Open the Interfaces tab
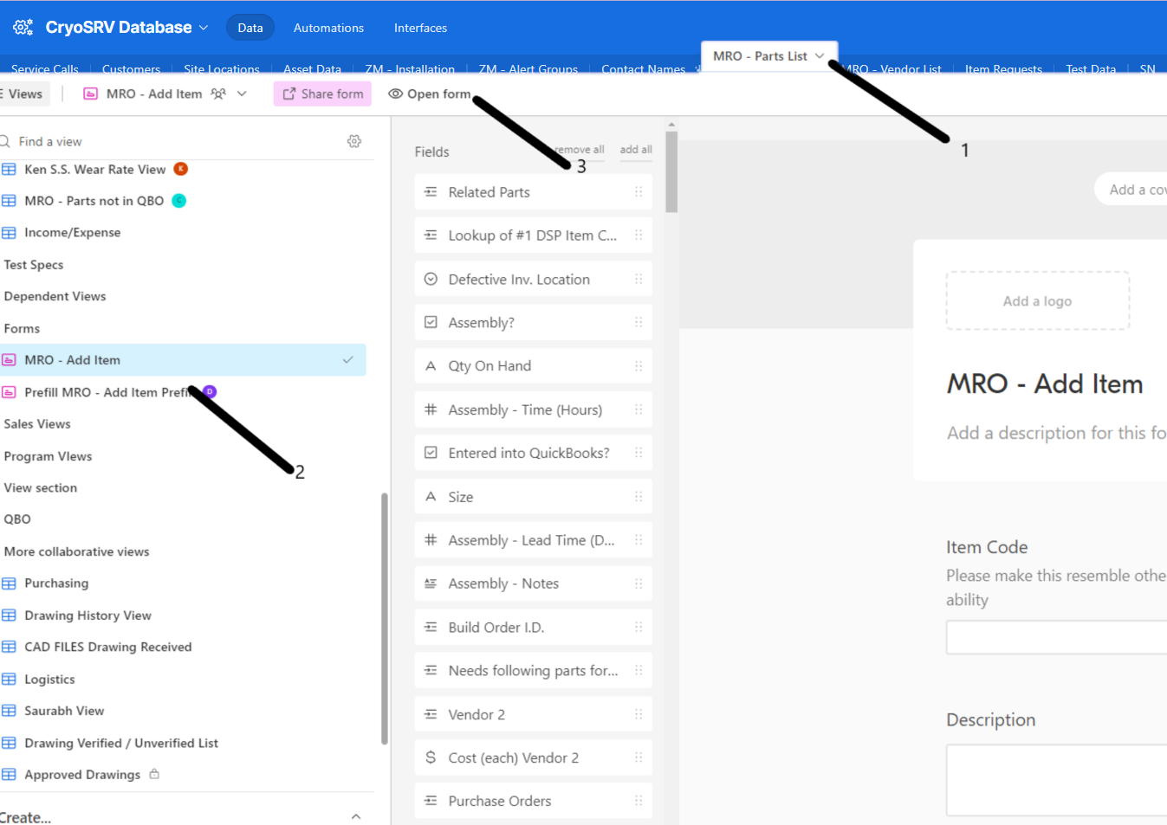The image size is (1167, 825). point(420,28)
